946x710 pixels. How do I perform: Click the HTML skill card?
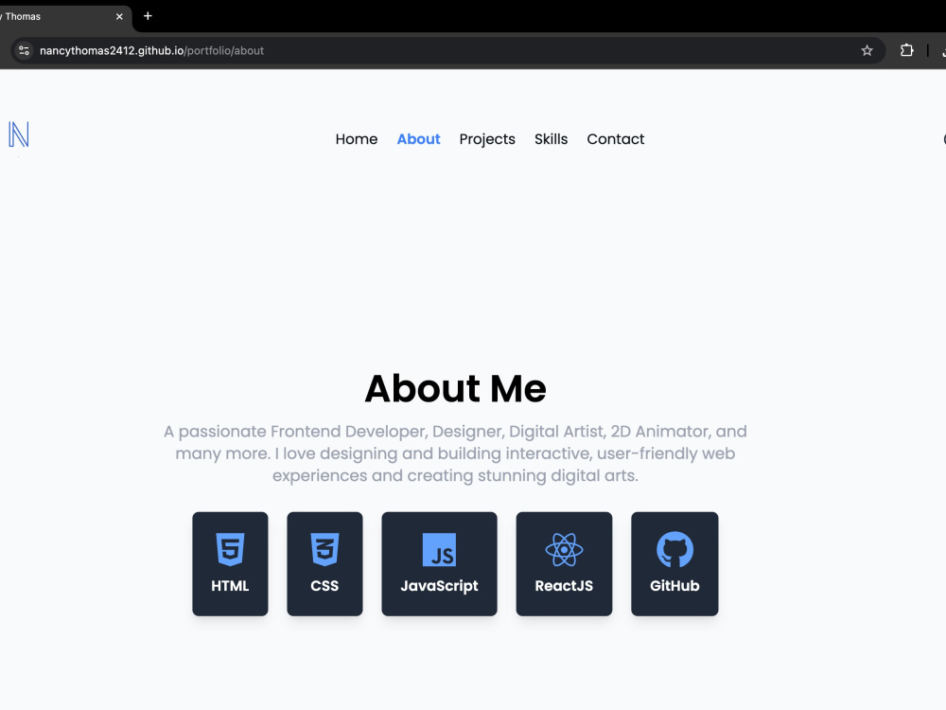230,564
